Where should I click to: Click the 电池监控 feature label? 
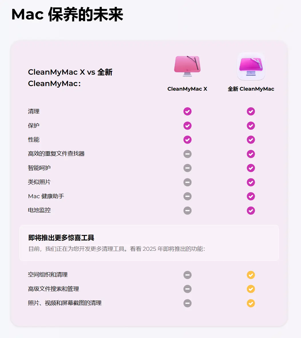[39, 210]
